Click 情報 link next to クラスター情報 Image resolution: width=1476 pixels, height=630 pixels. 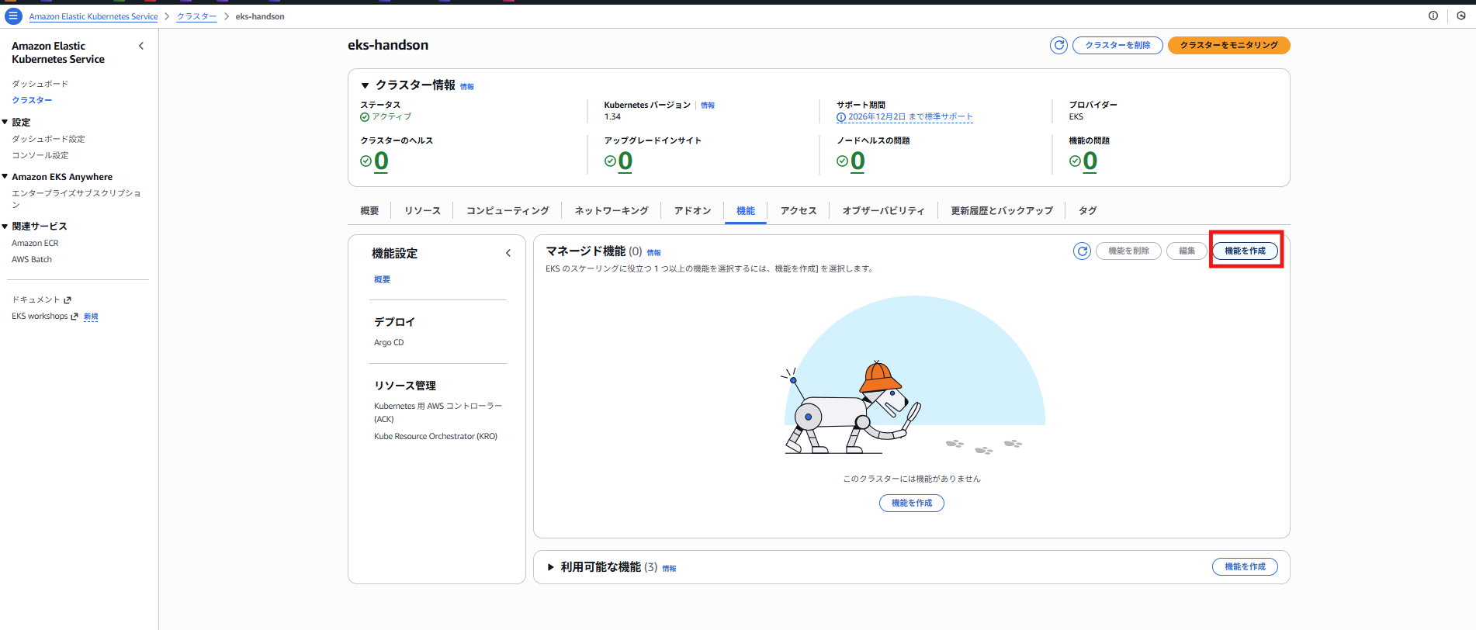pyautogui.click(x=467, y=87)
